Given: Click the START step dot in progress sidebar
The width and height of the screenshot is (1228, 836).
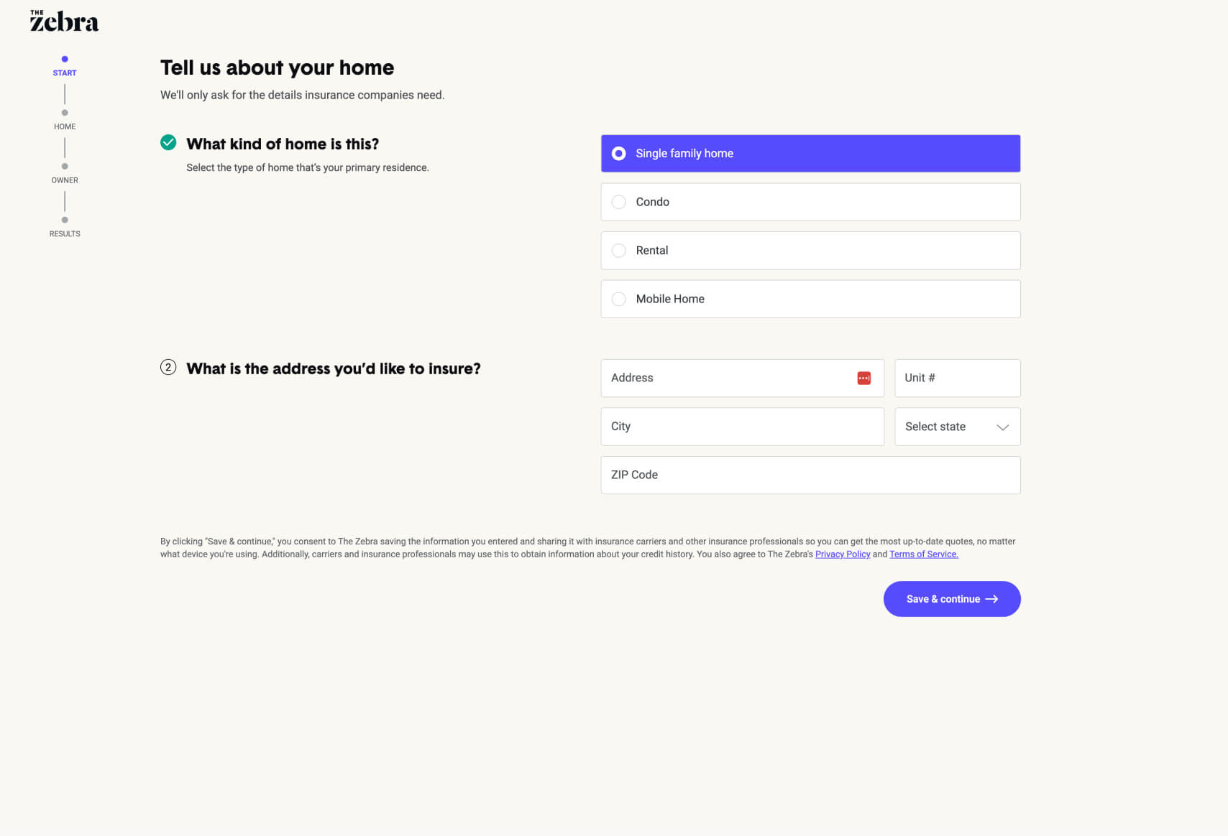Looking at the screenshot, I should (x=65, y=59).
